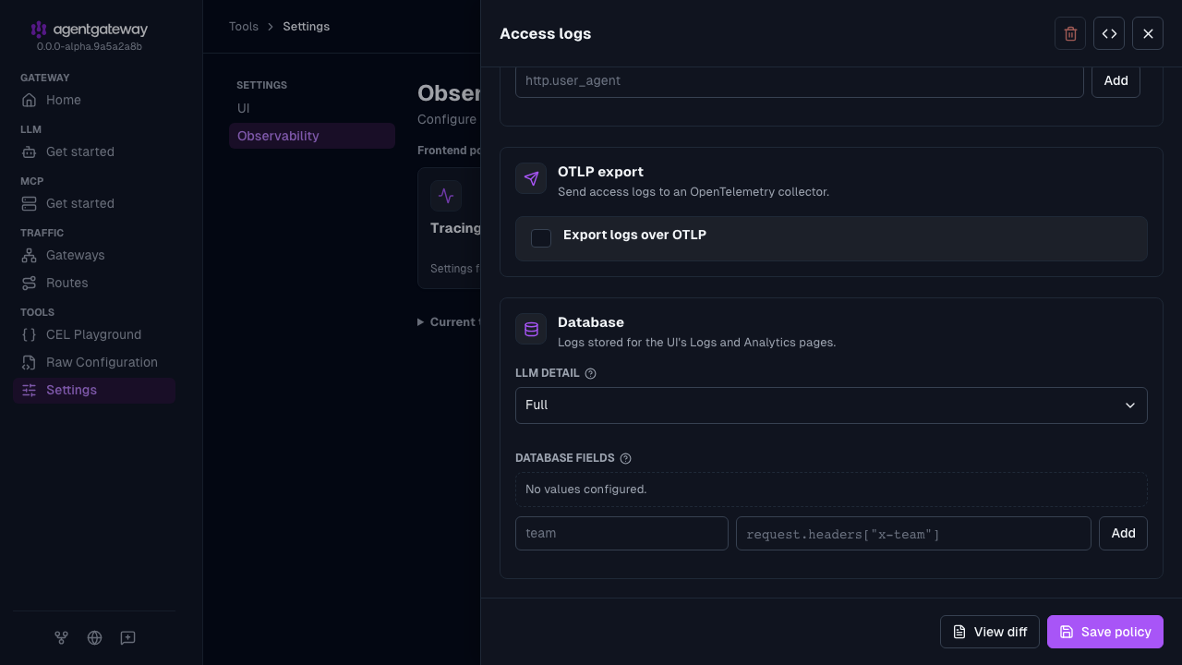
Task: Save the policy
Action: click(1105, 632)
